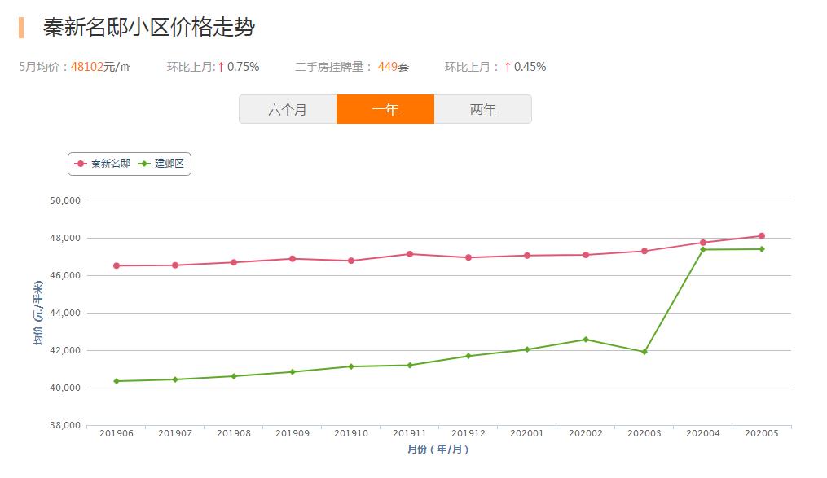Click the green data point at 202002 peak
This screenshot has height=478, width=827.
pyautogui.click(x=584, y=339)
